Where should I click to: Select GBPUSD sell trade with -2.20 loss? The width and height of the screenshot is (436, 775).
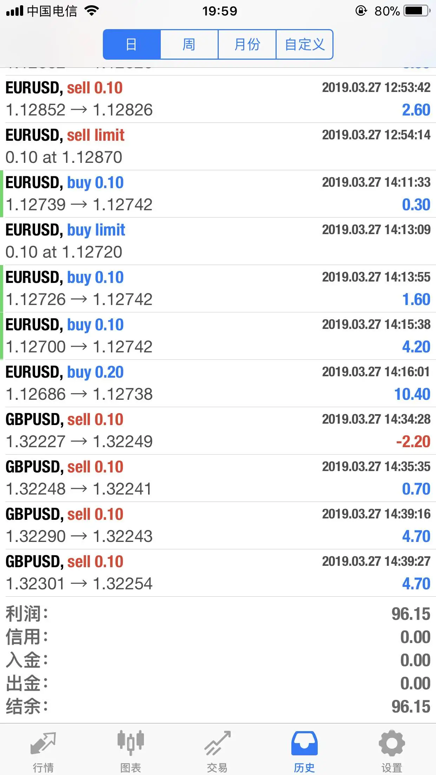(x=218, y=431)
